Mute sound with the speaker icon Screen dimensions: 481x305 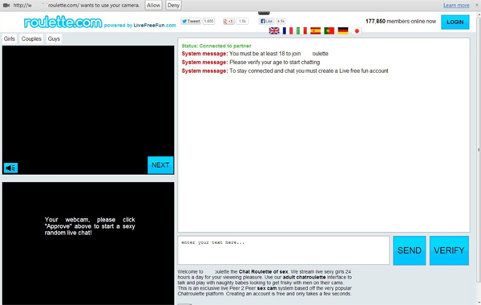pyautogui.click(x=10, y=168)
